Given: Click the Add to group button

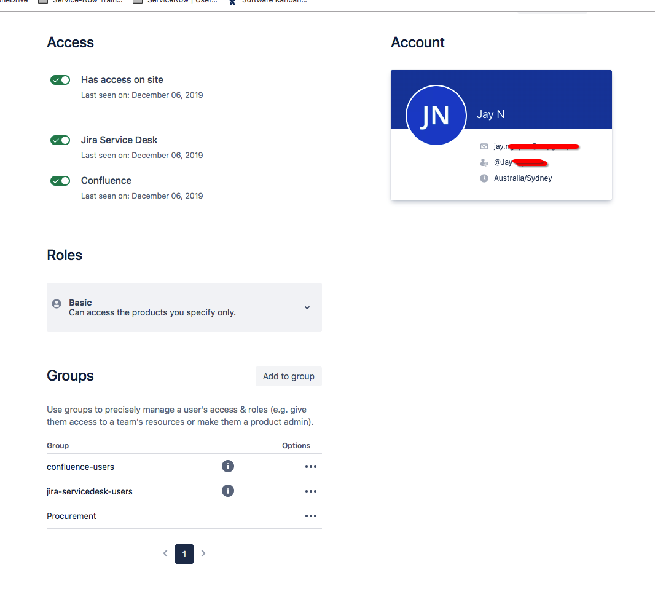Looking at the screenshot, I should (x=288, y=376).
